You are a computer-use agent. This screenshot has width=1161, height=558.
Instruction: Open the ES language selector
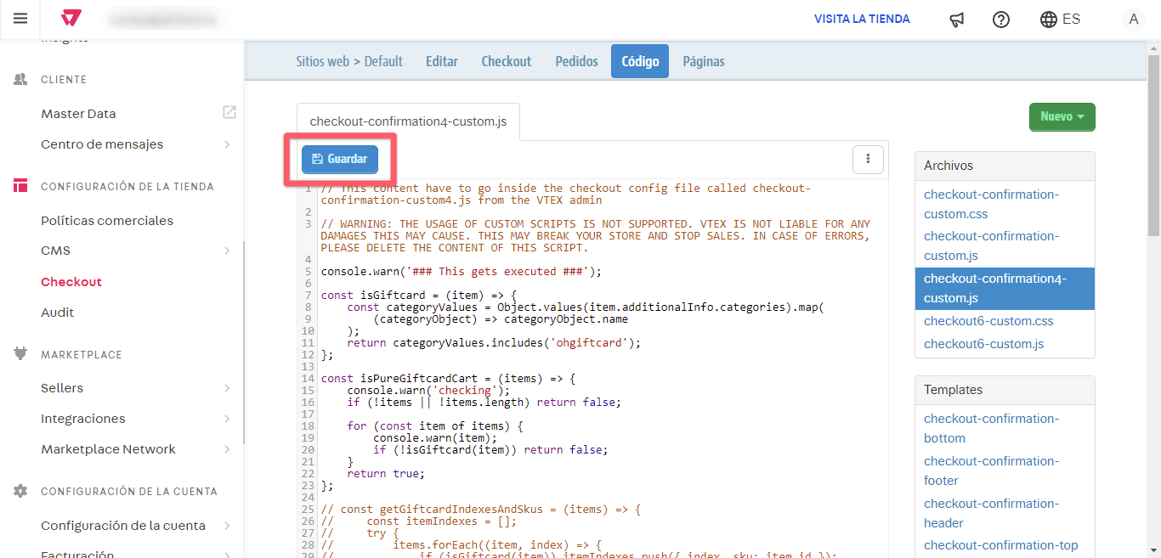pos(1061,20)
